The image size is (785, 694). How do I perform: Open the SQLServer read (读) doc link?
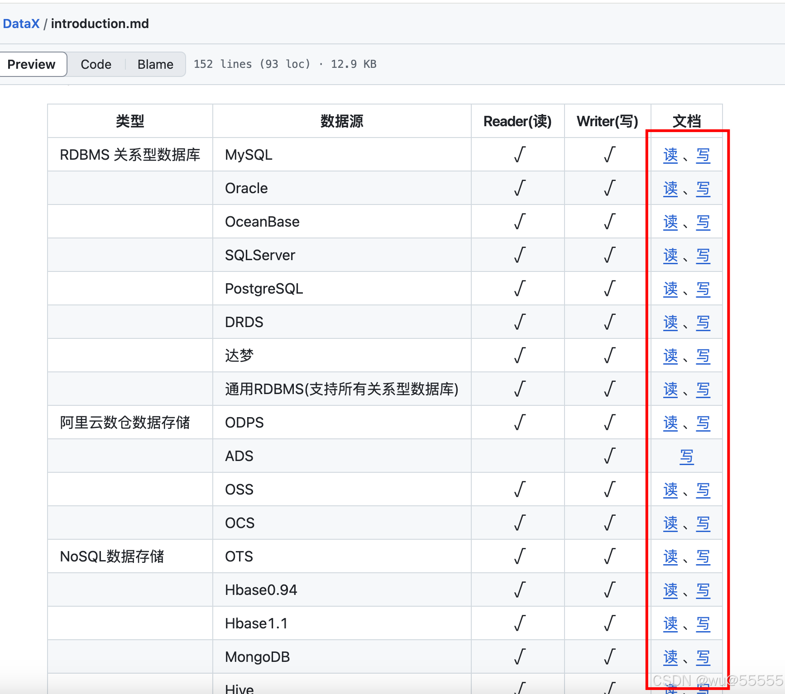tap(670, 256)
